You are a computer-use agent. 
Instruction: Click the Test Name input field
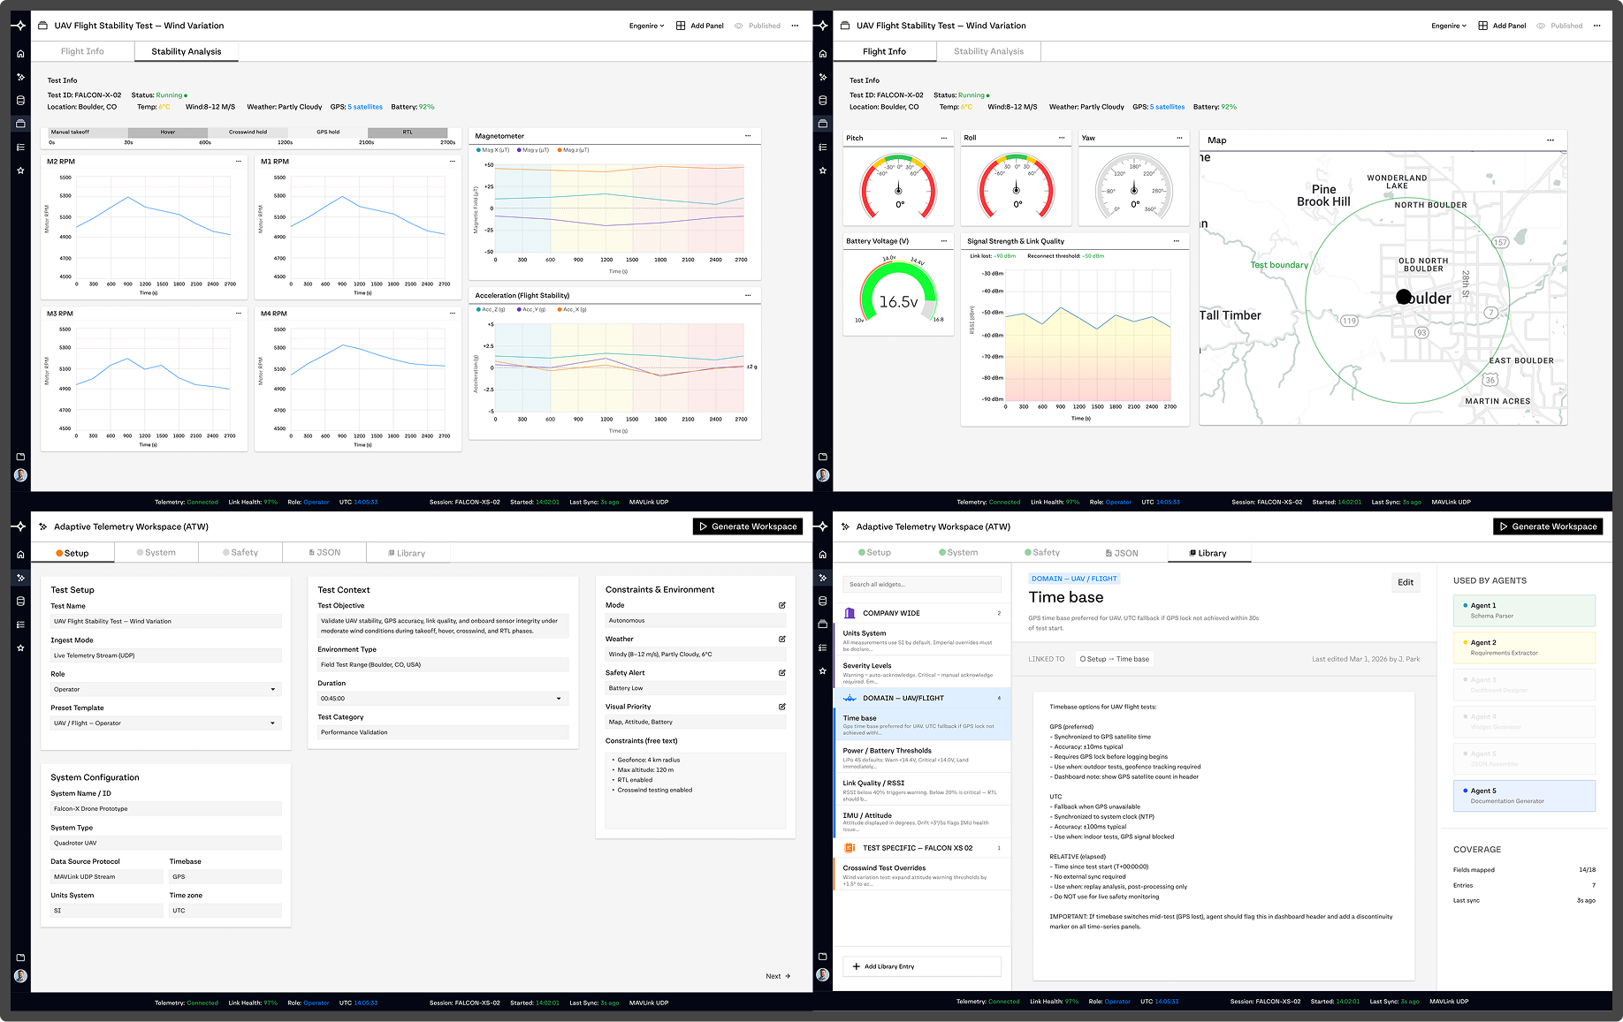pos(166,622)
